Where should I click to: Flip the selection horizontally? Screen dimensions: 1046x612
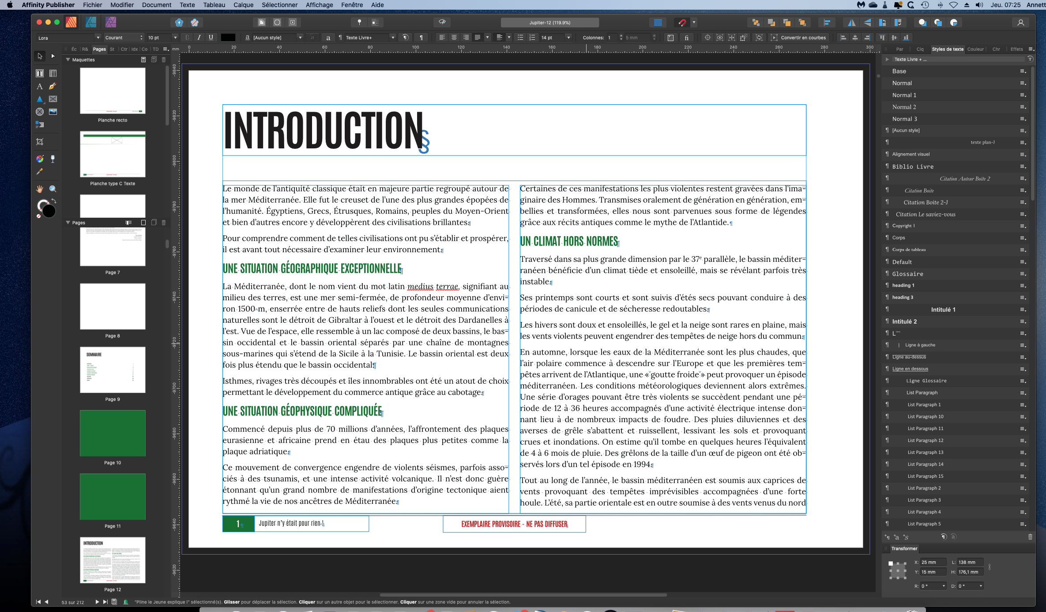(852, 22)
